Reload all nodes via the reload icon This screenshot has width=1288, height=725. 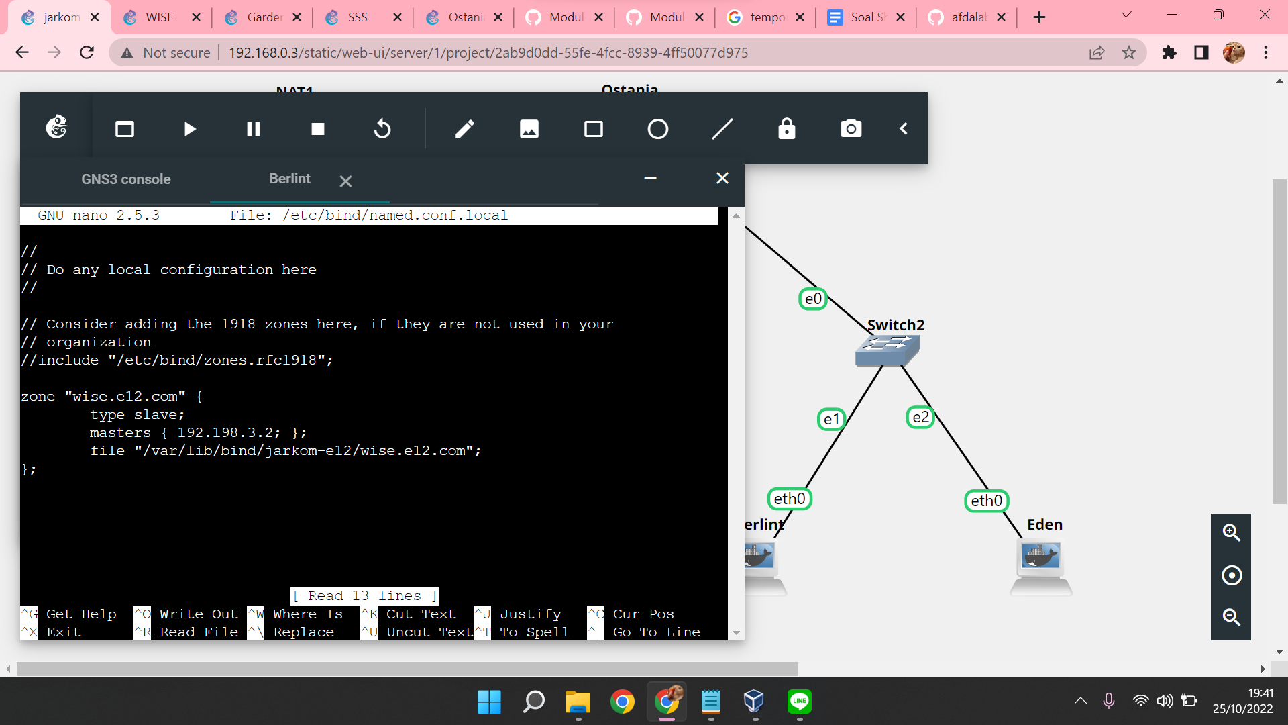tap(382, 128)
